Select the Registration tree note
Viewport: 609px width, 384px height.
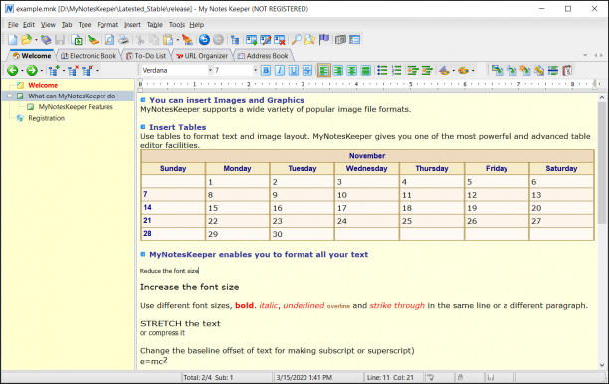click(46, 118)
